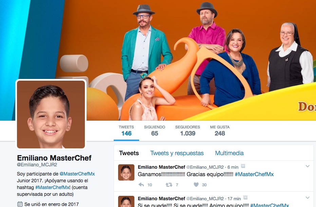Retweet the Ganamos tweet
The height and width of the screenshot is (207, 316).
pyautogui.click(x=169, y=185)
